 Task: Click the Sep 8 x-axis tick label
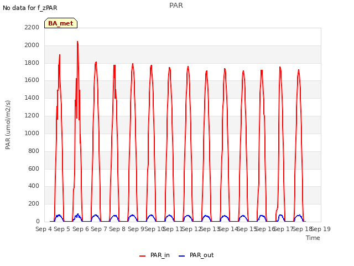(117, 229)
